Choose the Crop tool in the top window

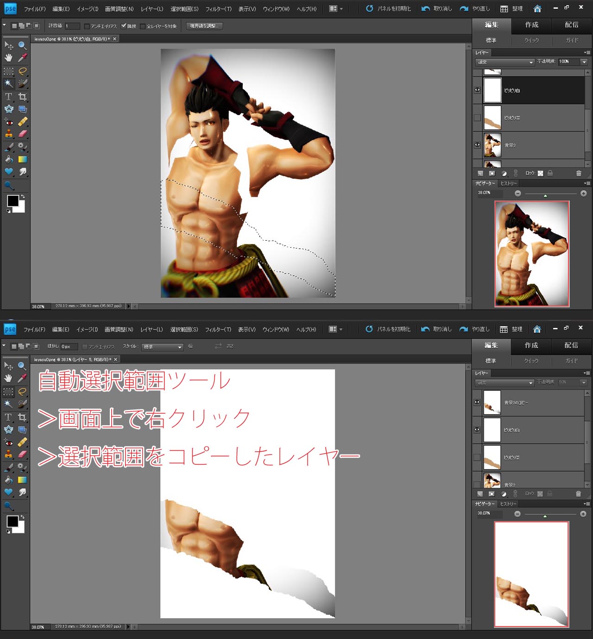pos(22,96)
